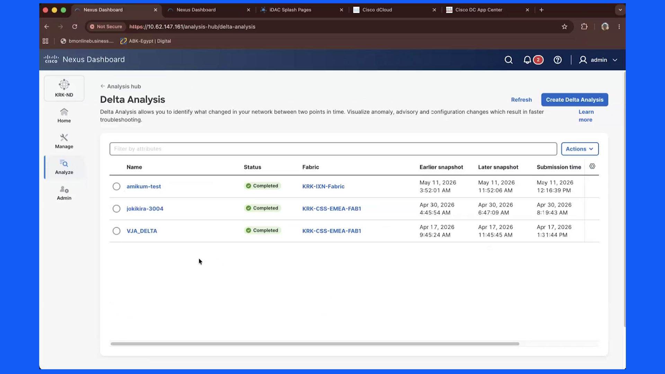Click the Not Secure site badge

106,27
